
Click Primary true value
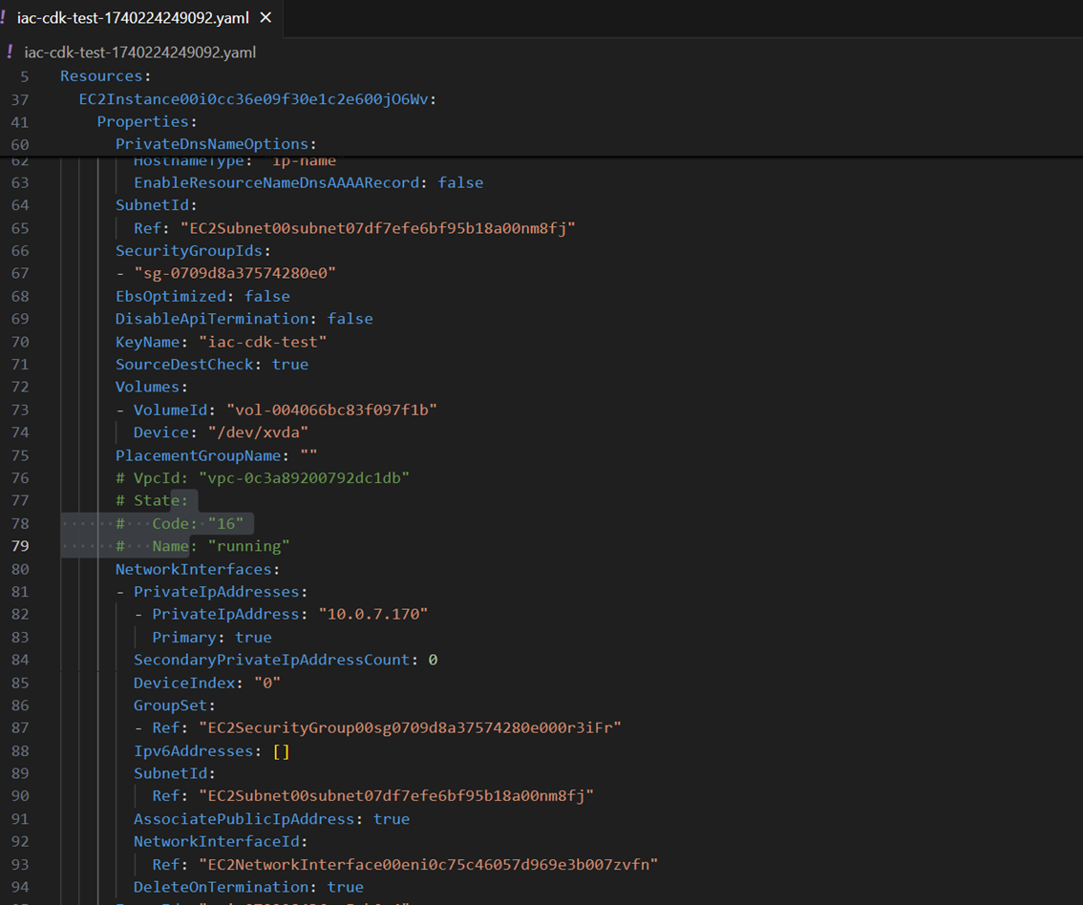tap(253, 637)
